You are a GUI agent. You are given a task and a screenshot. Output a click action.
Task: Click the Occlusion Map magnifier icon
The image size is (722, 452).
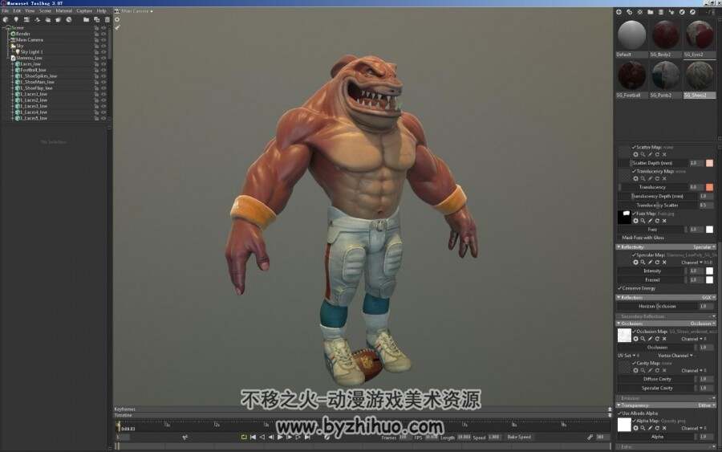(643, 339)
